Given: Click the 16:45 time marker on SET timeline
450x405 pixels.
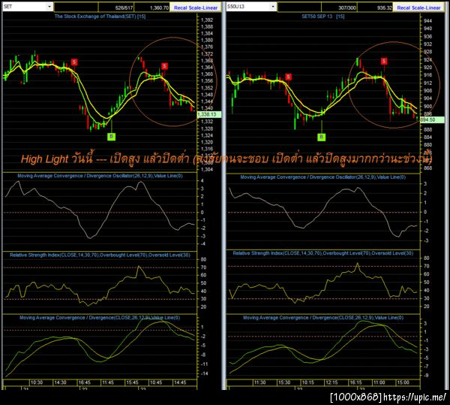Looking at the screenshot, I should point(84,382).
